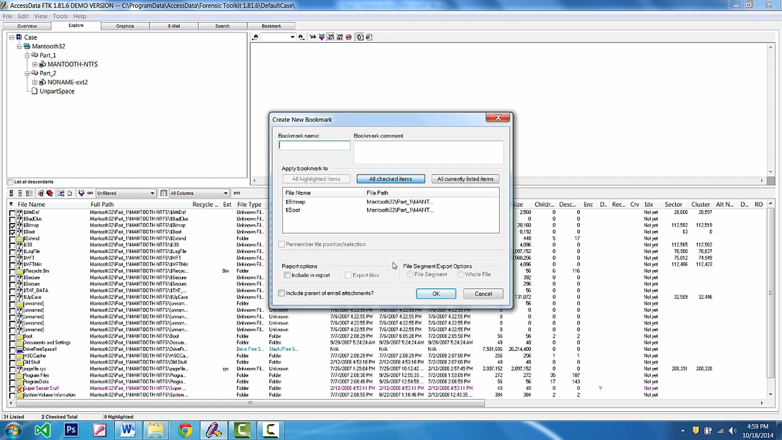Check the $LogFile row checkbox
The image size is (782, 440).
point(12,252)
